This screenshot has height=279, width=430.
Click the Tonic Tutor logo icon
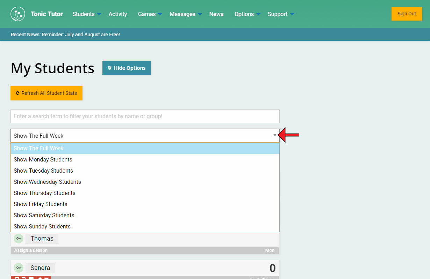tap(18, 14)
